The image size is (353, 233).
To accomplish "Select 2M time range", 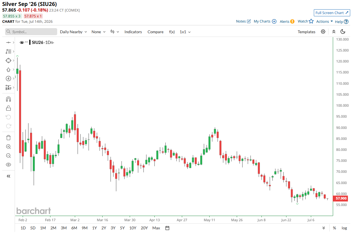I will [53, 228].
